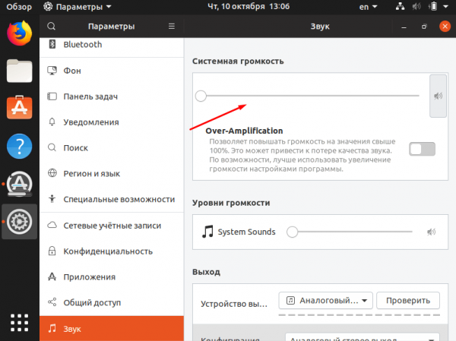Go to Уведомления settings
The image size is (456, 341).
(x=112, y=122)
